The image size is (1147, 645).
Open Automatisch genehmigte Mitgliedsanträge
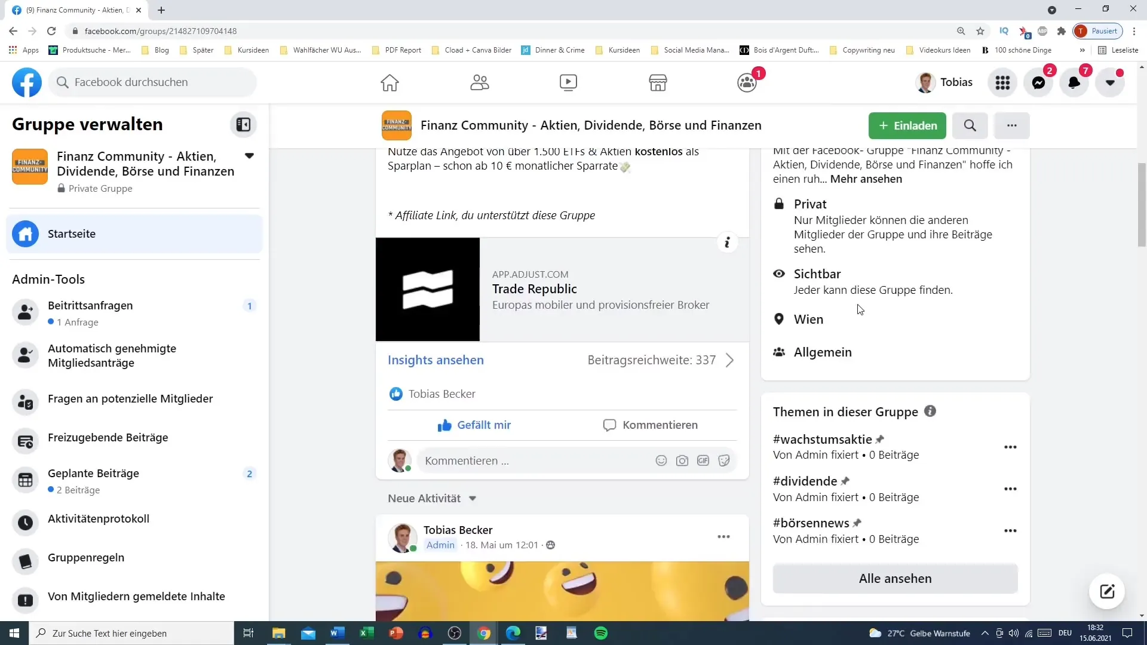point(134,355)
